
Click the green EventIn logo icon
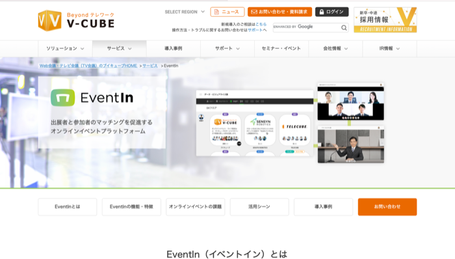tap(62, 98)
